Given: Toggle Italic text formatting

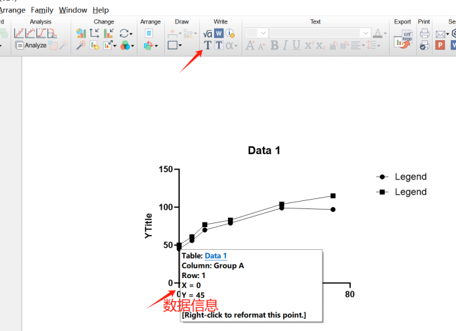Looking at the screenshot, I should click(x=284, y=46).
